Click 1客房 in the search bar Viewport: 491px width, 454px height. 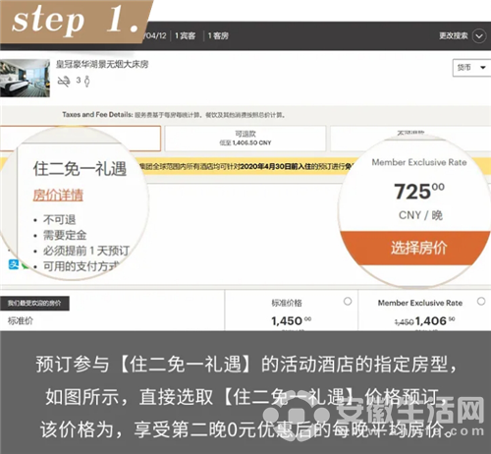[218, 36]
